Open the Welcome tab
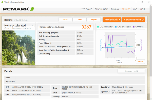The width and height of the screenshot is (152, 100). [x=87, y=9]
